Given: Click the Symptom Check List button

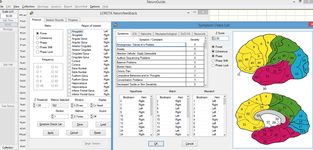Looking at the screenshot, I should tap(51, 124).
